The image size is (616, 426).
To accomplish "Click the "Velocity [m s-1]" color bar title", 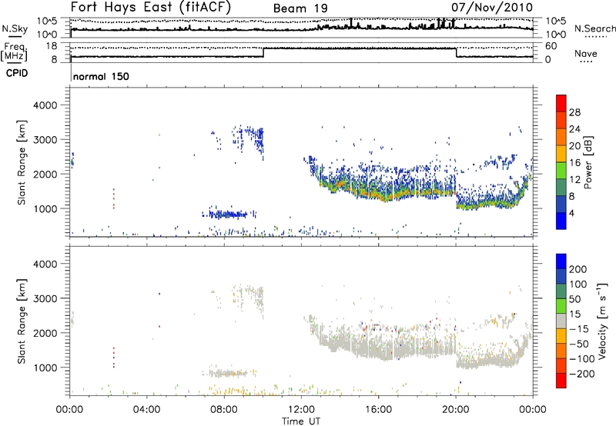I will (602, 321).
